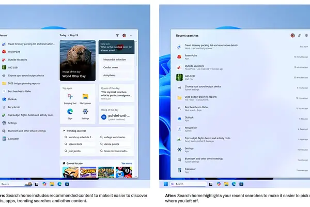The height and width of the screenshot is (207, 310).
Task: Click Search box on the left taskbar
Action: pyautogui.click(x=16, y=184)
